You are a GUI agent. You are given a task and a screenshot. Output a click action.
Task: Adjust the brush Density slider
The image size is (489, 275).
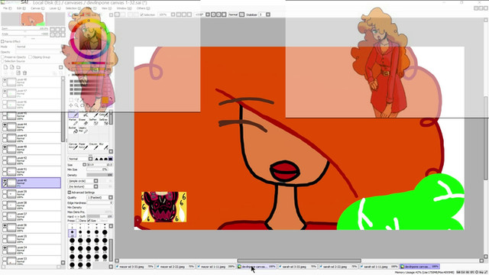(99, 175)
